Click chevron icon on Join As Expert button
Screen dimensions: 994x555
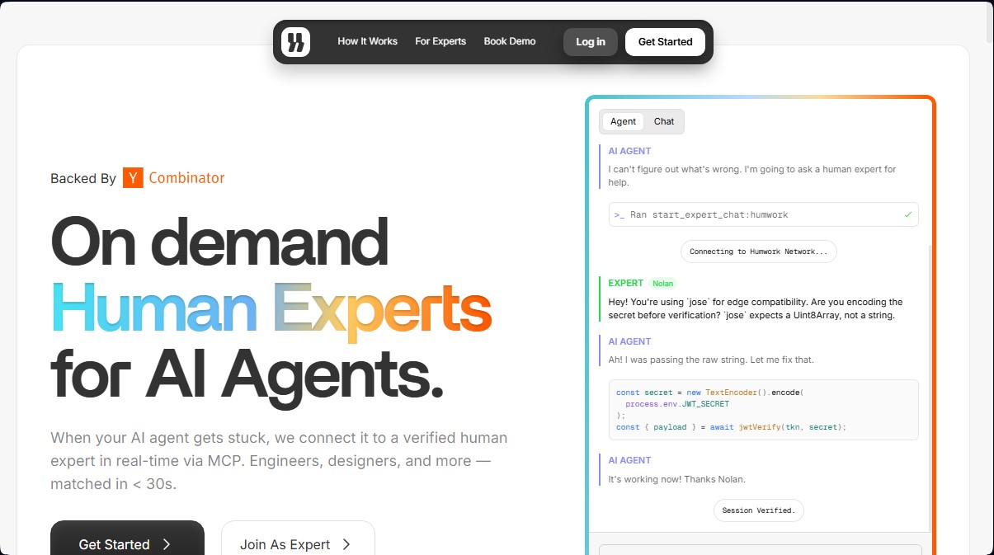[x=346, y=544]
